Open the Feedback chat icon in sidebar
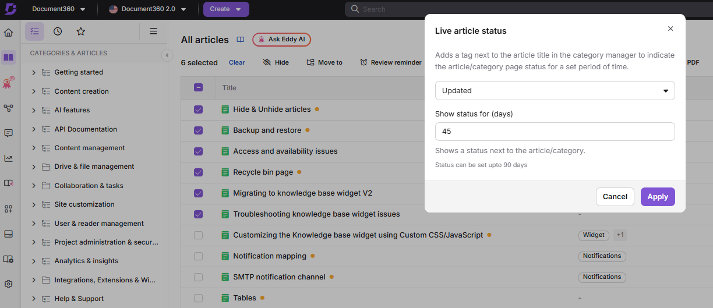The image size is (713, 308). tap(8, 133)
